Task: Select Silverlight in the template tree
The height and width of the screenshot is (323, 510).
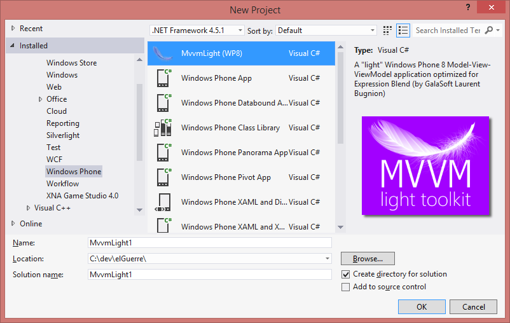Action: coord(64,135)
